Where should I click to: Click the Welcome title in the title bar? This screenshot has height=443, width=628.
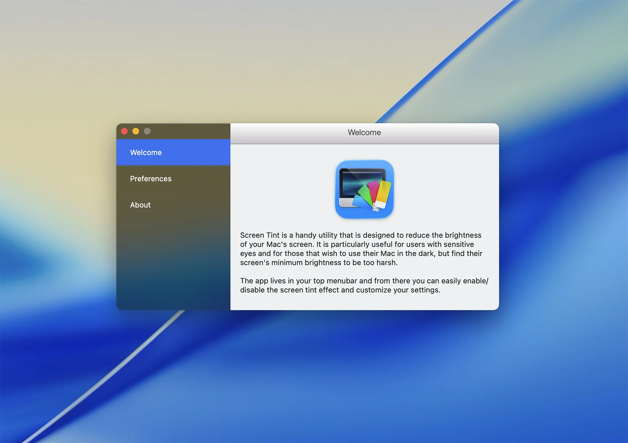pos(364,133)
